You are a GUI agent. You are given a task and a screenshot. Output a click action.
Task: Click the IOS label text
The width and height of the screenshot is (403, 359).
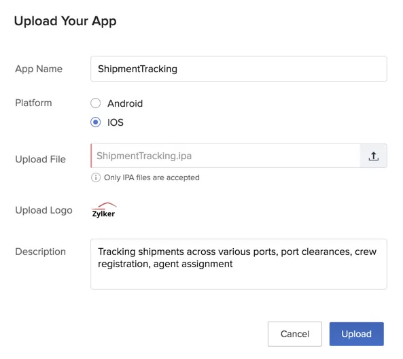tap(116, 122)
